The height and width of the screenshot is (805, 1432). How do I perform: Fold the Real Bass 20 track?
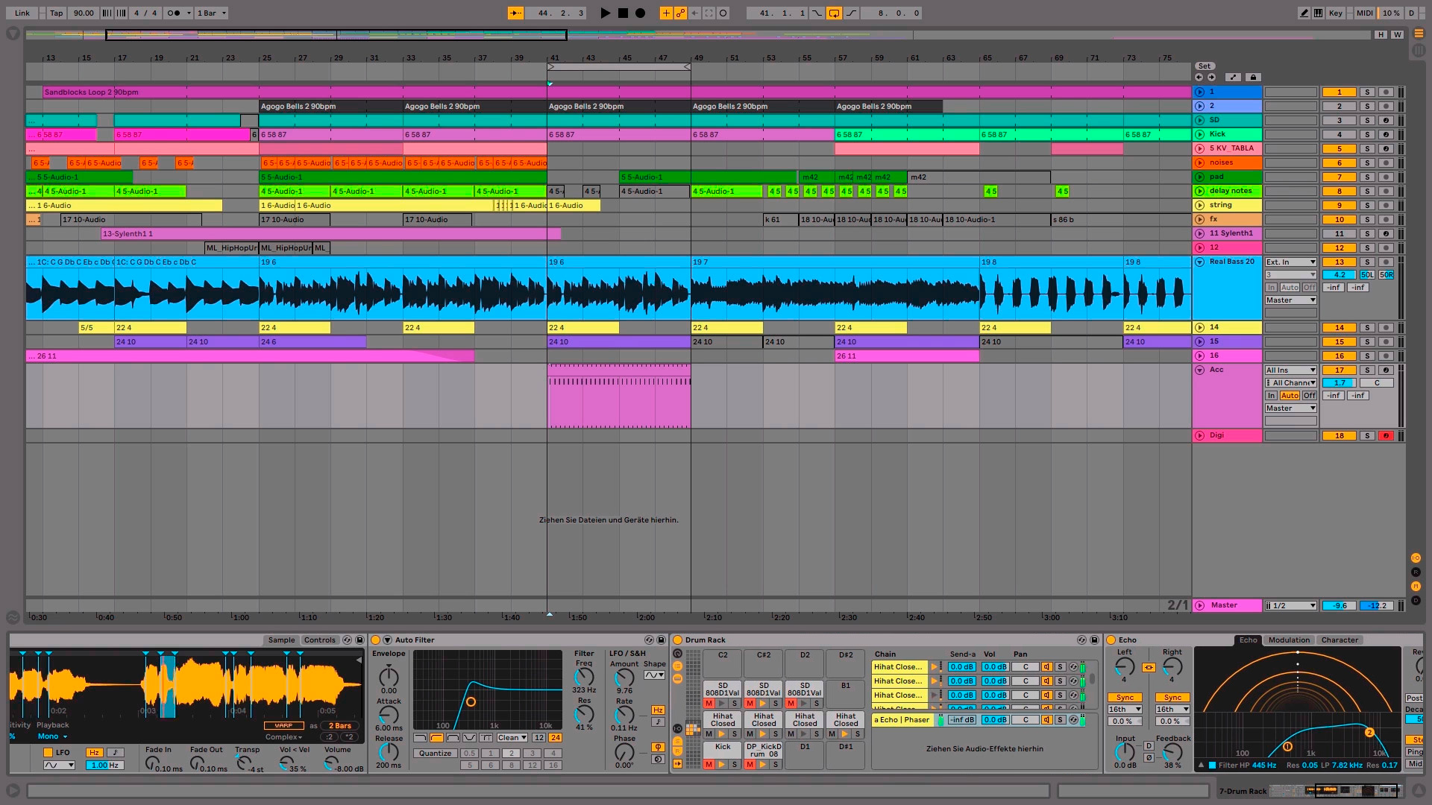1199,262
